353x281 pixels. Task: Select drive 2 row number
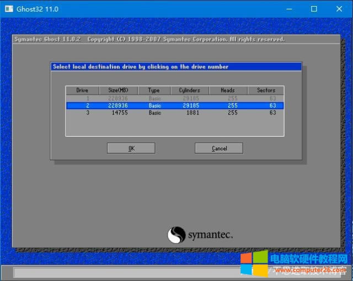point(88,105)
